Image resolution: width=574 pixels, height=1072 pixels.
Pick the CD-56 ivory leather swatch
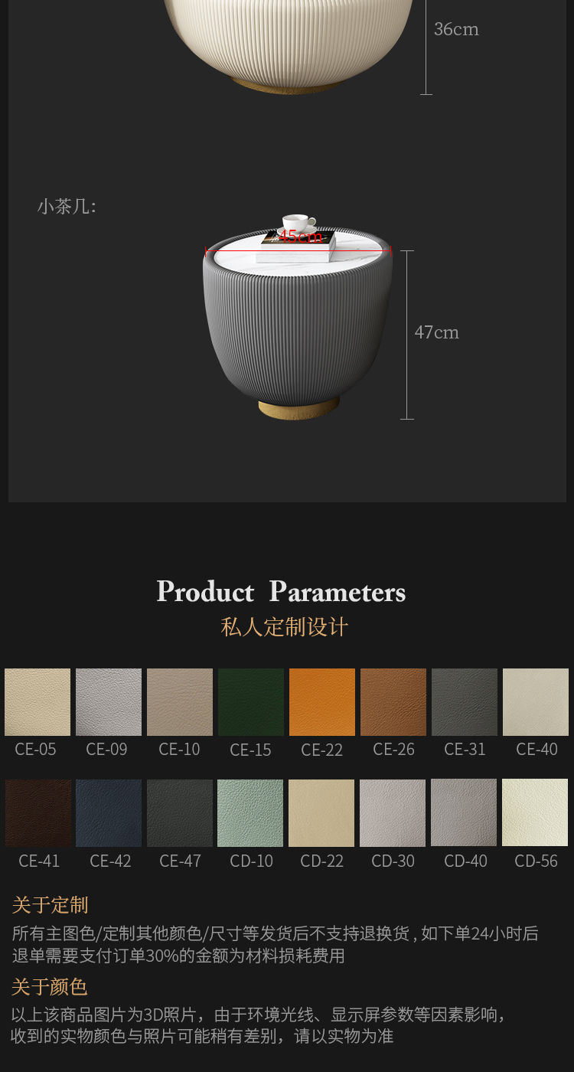pos(535,813)
